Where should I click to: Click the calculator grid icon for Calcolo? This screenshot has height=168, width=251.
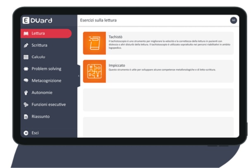26,57
